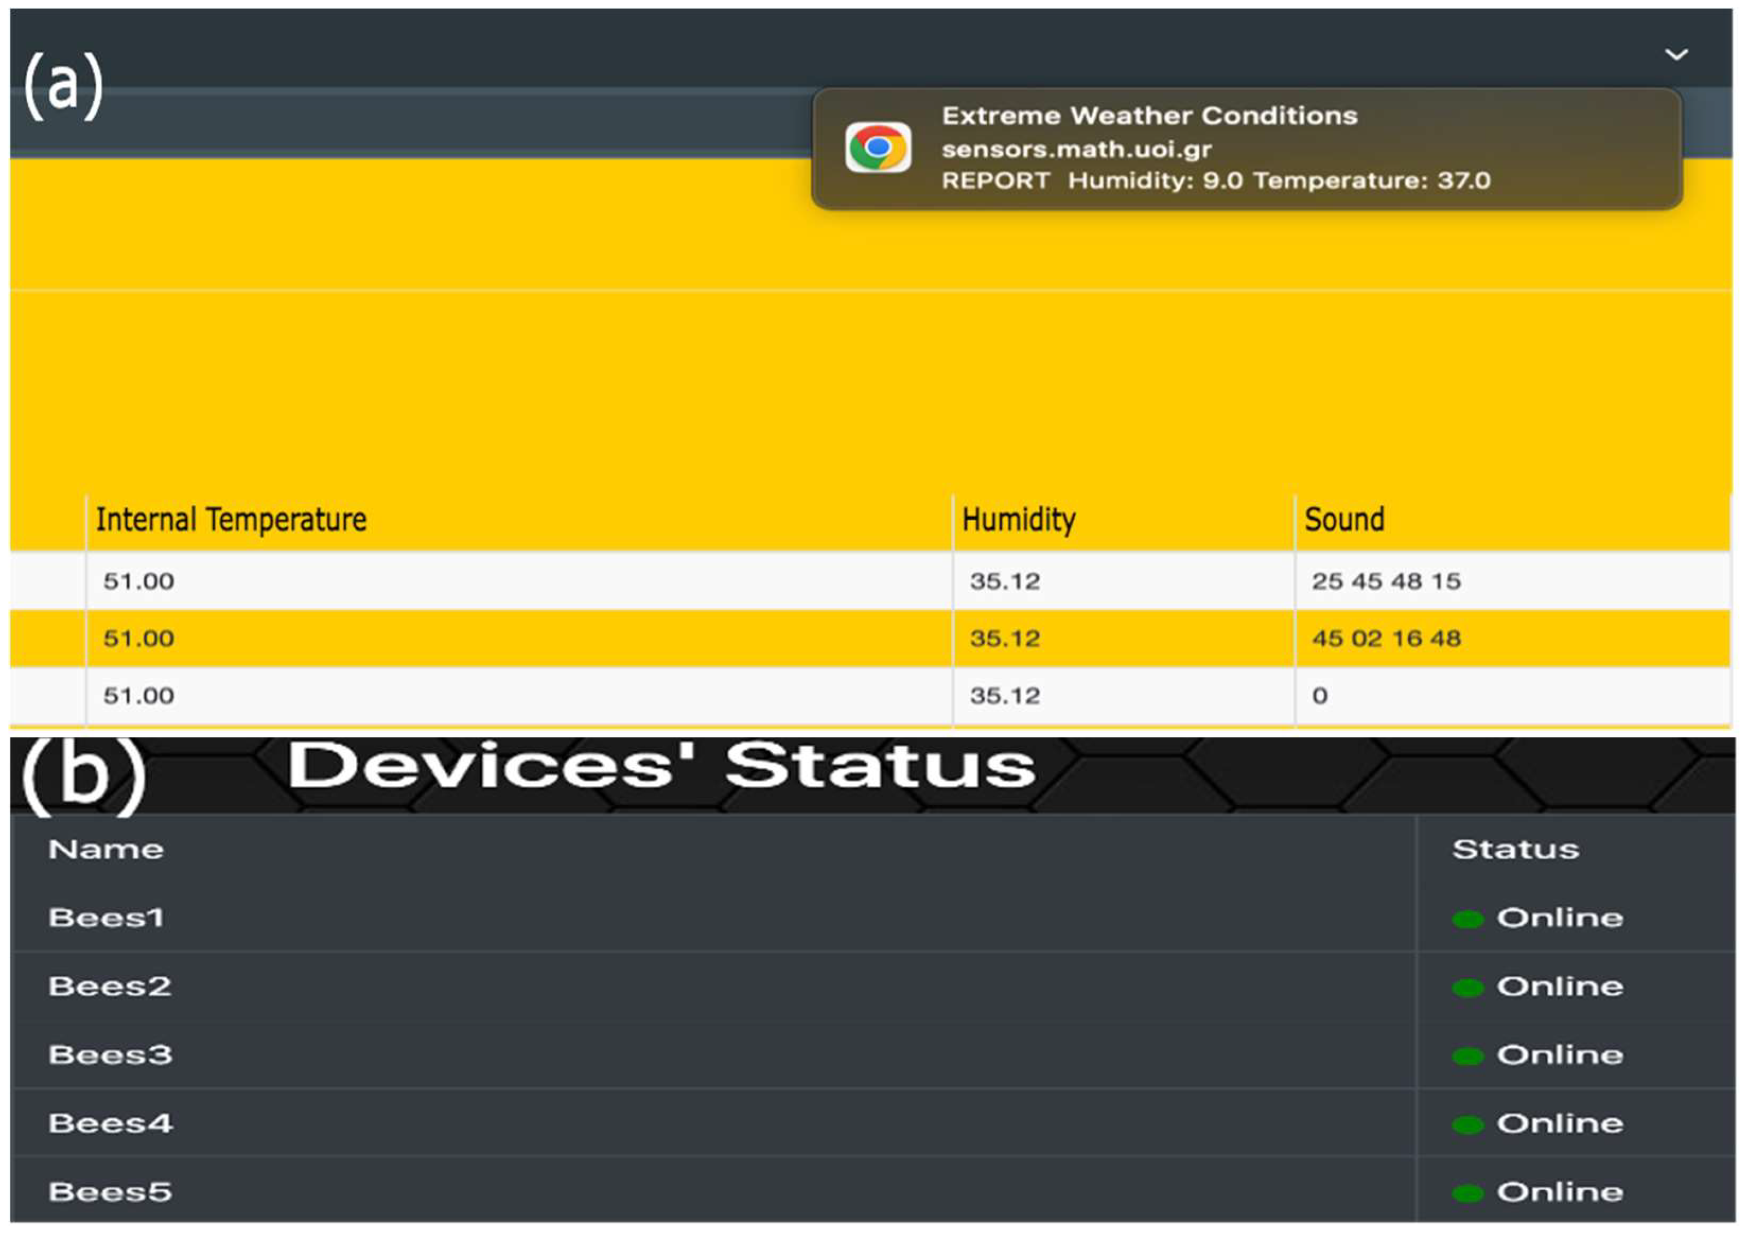Sort by the Humidity column header

click(x=1019, y=520)
